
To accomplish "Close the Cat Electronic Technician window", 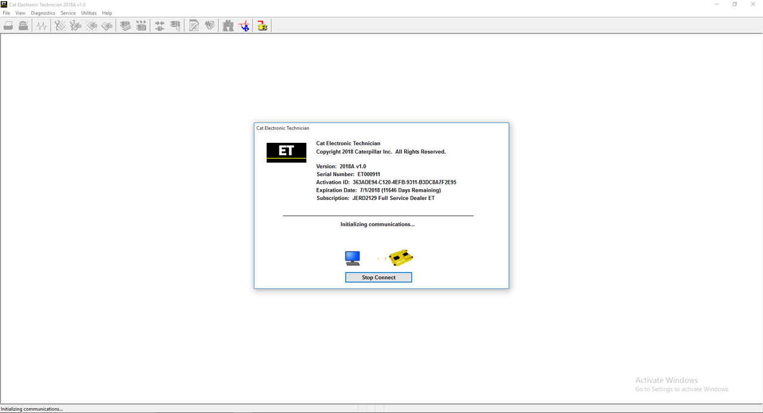I will 753,4.
